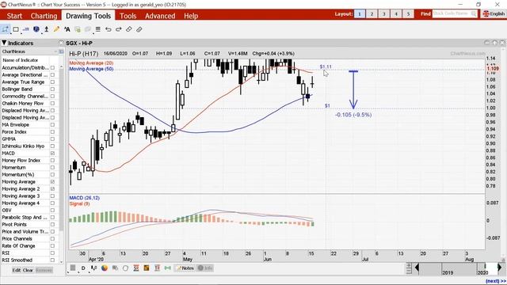Click the green copy drawing icon
The width and height of the screenshot is (507, 285).
point(78,29)
